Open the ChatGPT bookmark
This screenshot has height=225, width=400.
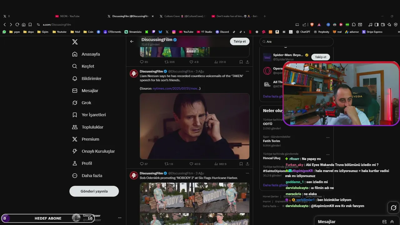point(303,32)
